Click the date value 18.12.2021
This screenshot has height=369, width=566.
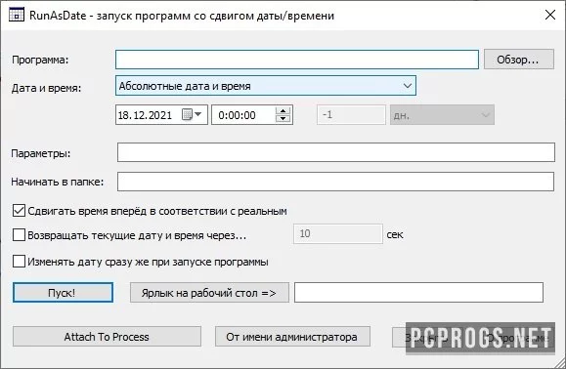pos(145,115)
